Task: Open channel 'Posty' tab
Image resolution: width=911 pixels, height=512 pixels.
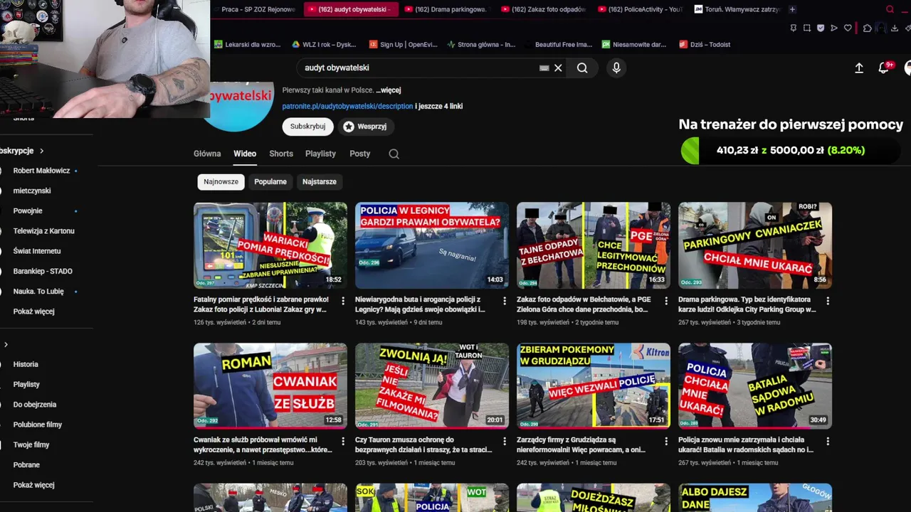Action: [x=359, y=154]
